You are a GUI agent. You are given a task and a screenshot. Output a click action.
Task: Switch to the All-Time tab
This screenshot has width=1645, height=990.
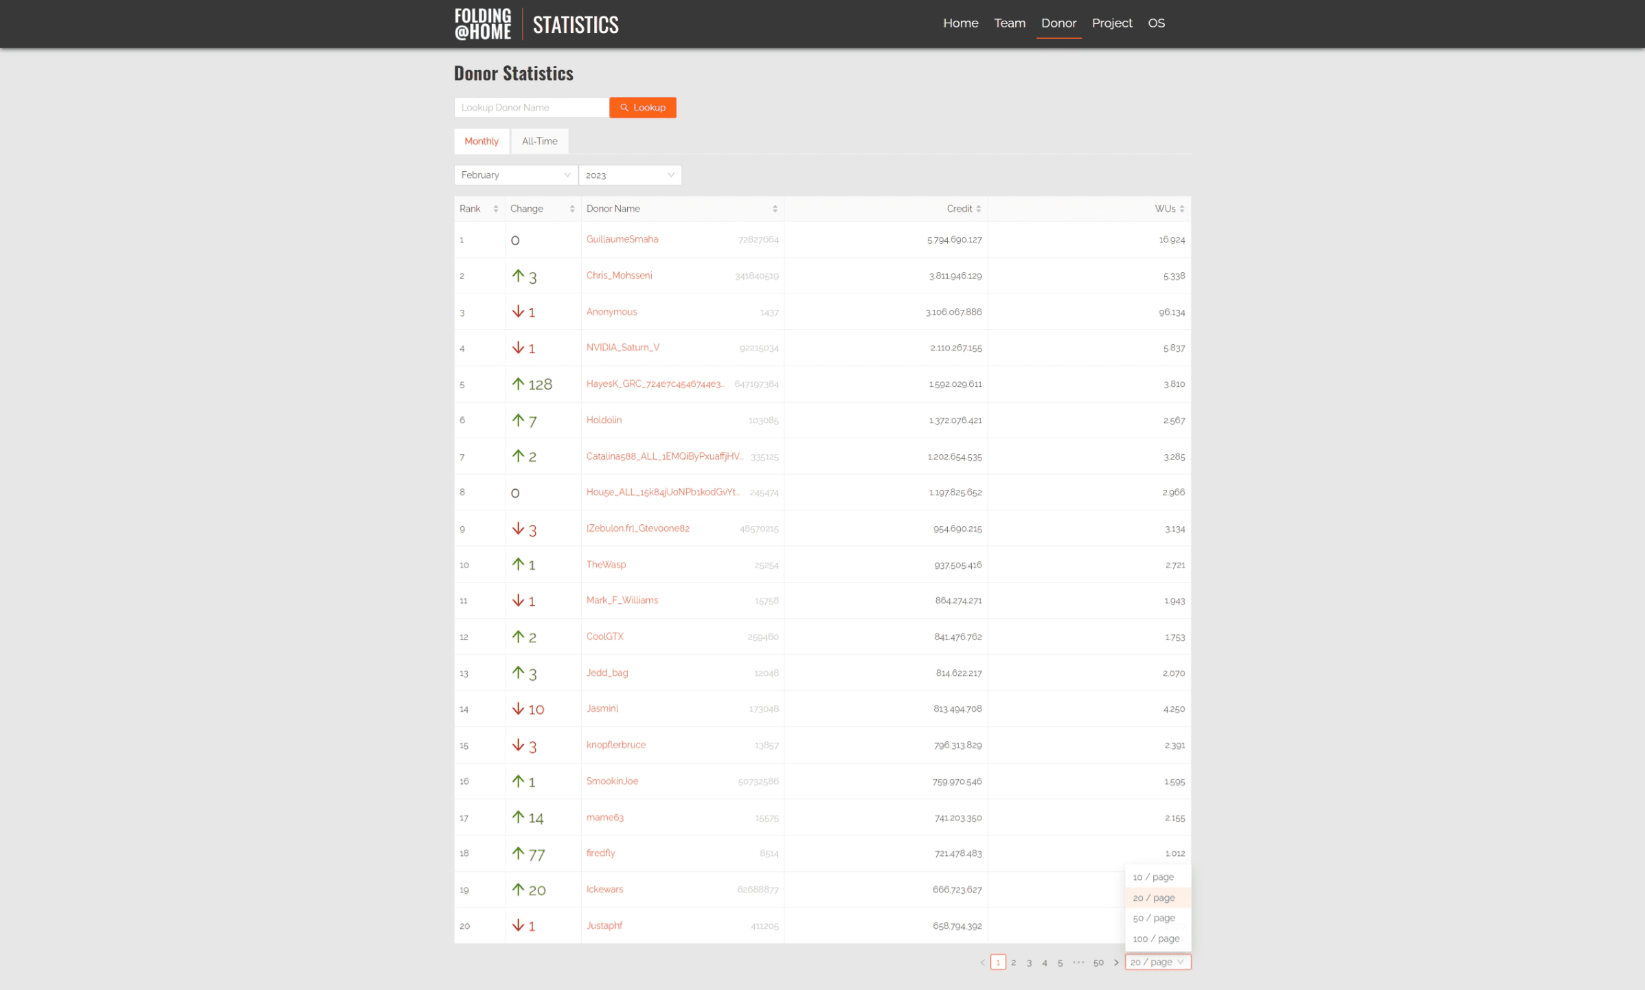pyautogui.click(x=539, y=142)
